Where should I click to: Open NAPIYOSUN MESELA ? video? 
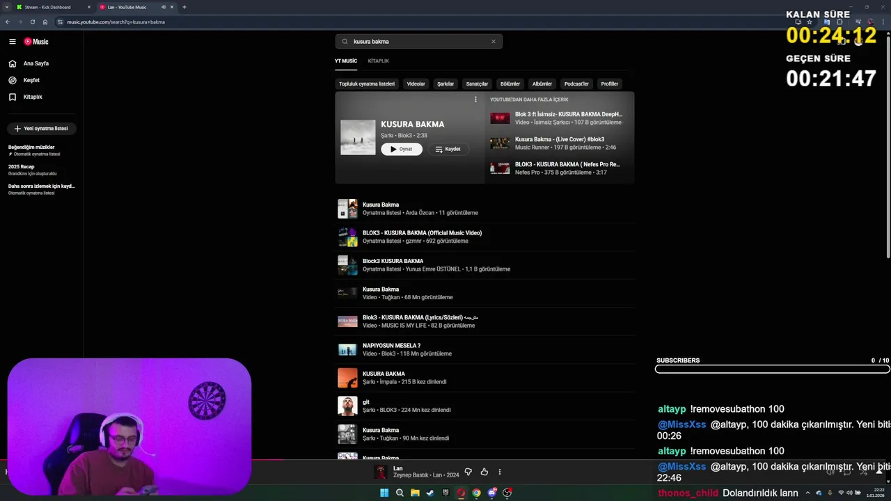pos(484,349)
